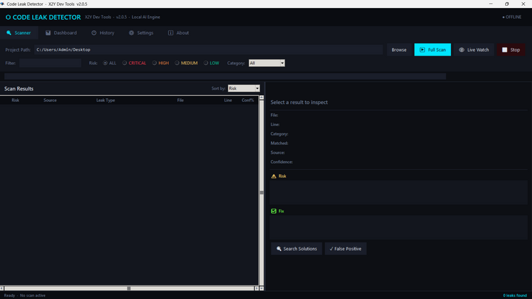
Task: Click the app icon in title bar
Action: coord(3,4)
